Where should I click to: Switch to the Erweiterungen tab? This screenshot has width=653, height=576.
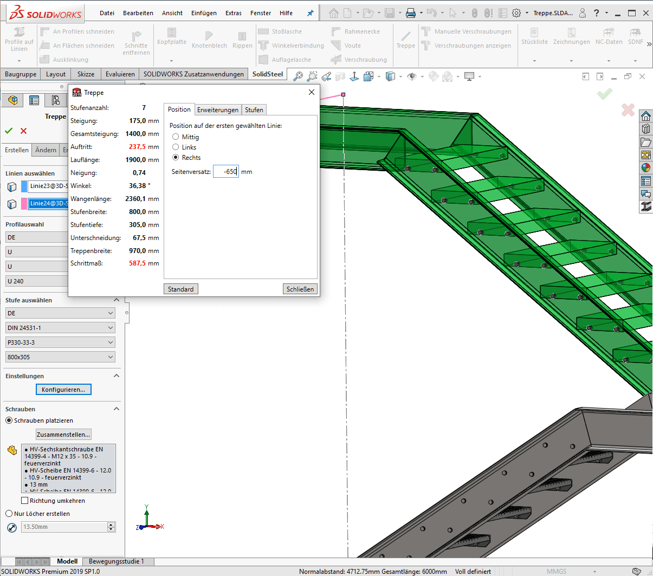[218, 110]
